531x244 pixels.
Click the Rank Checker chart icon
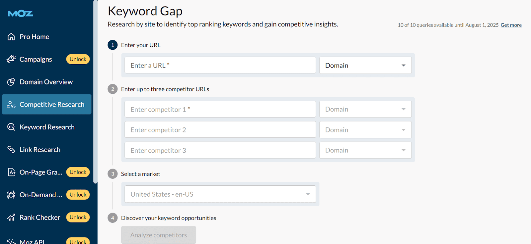click(11, 218)
